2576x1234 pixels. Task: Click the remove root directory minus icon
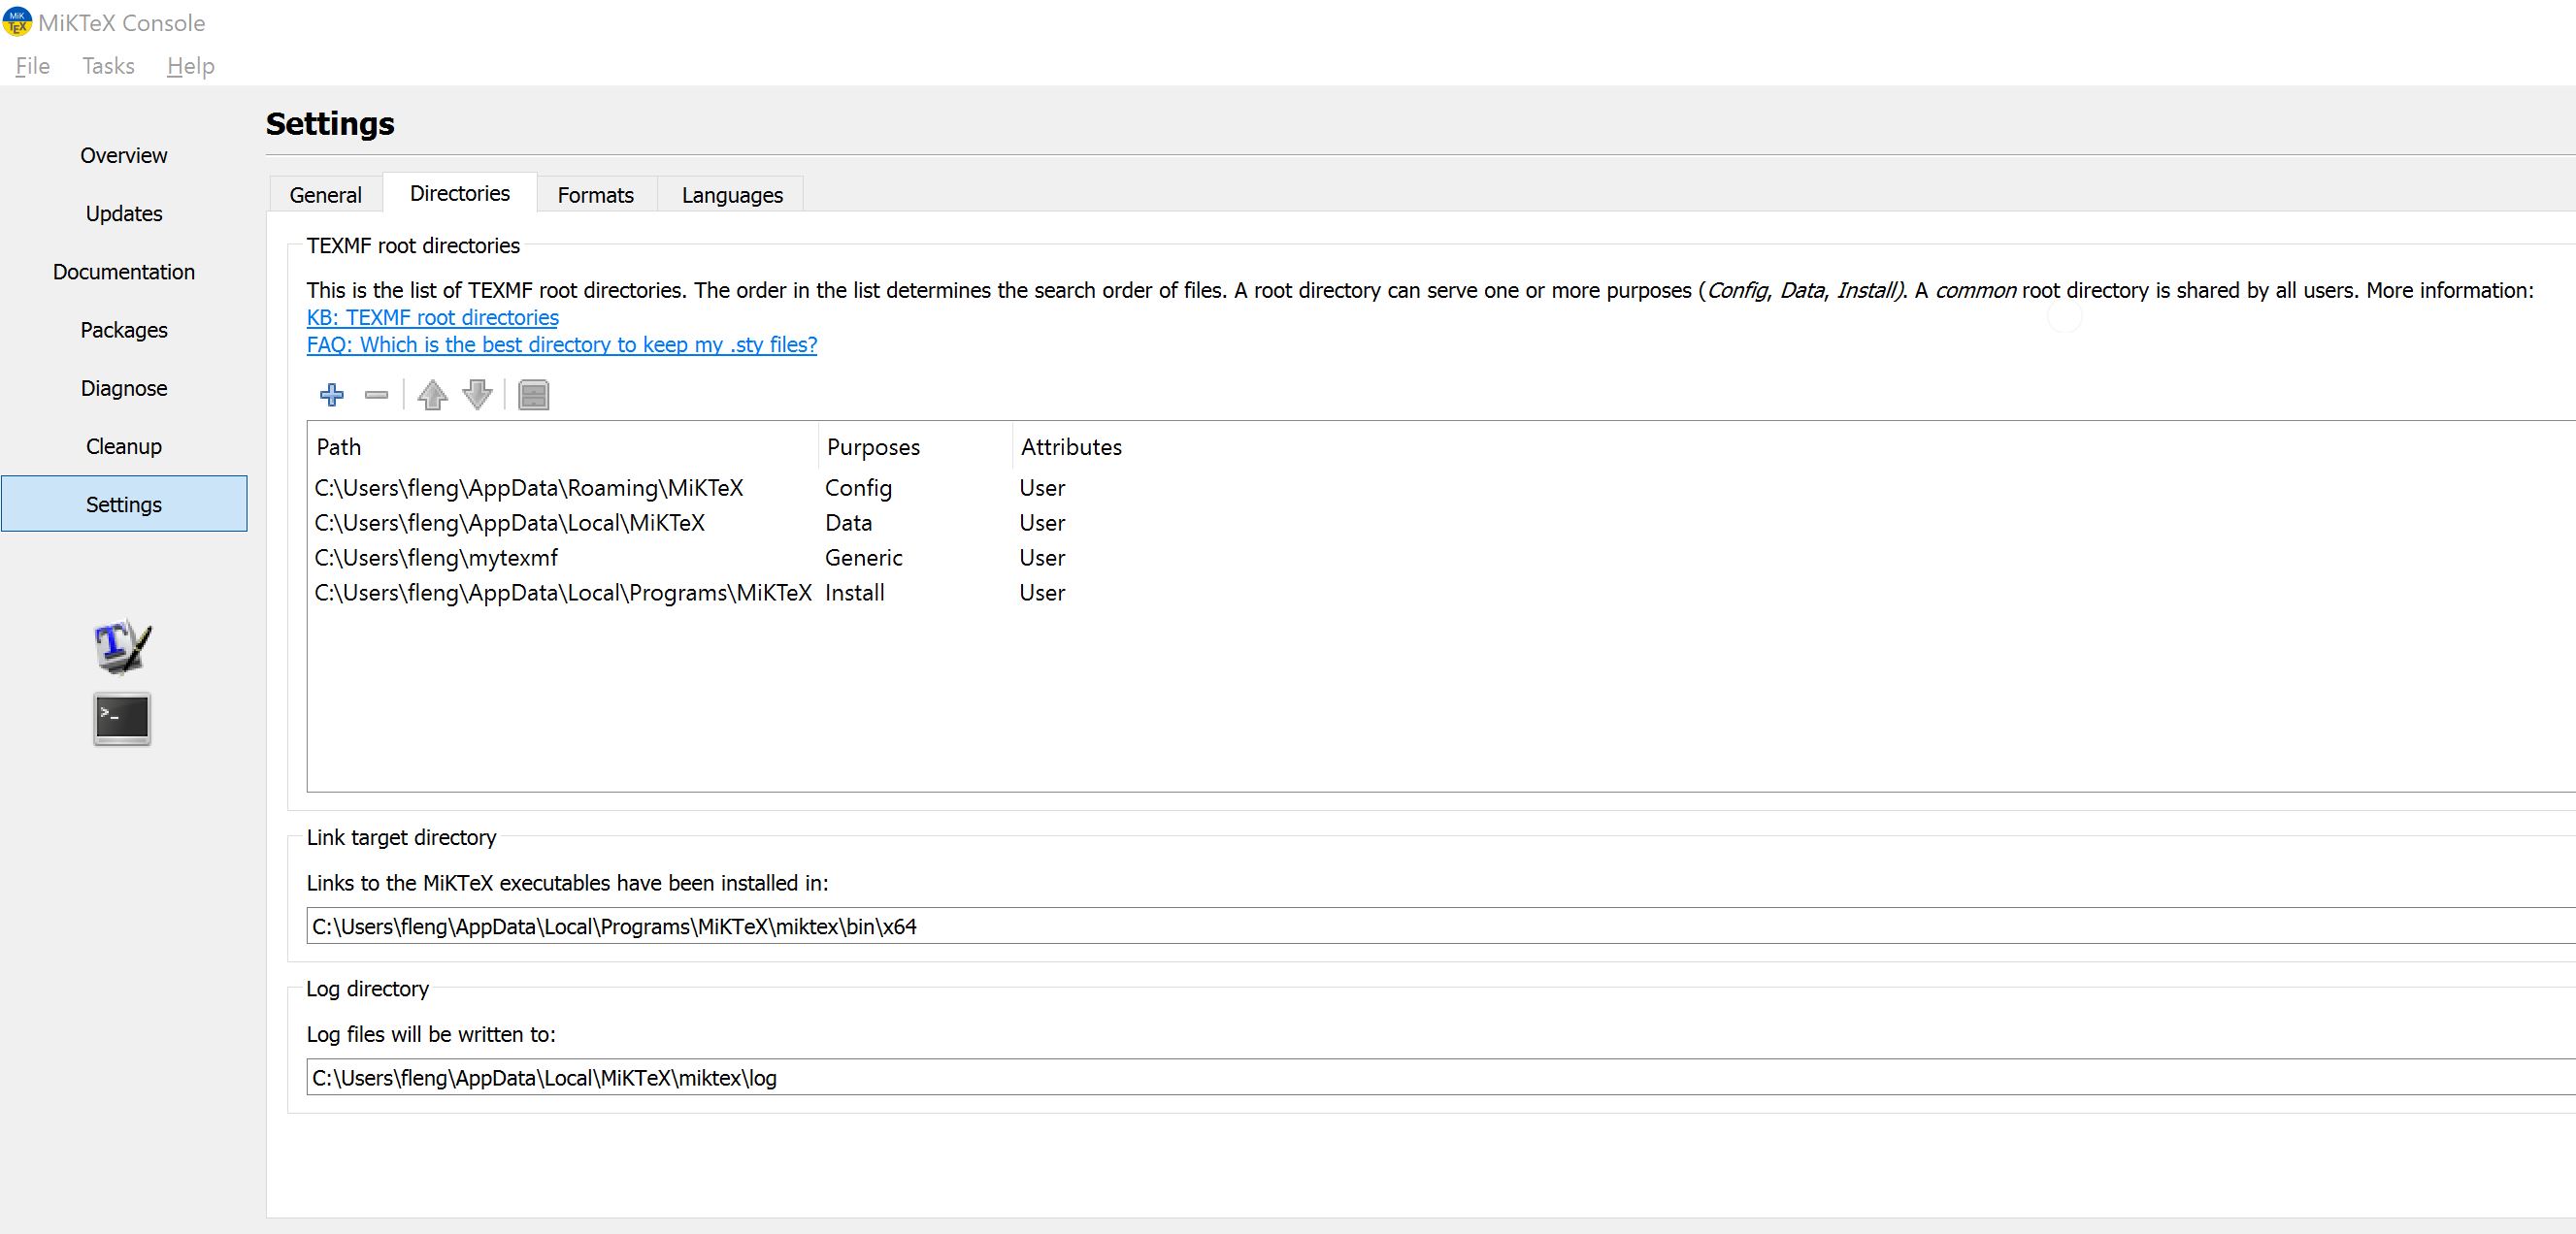[x=377, y=395]
